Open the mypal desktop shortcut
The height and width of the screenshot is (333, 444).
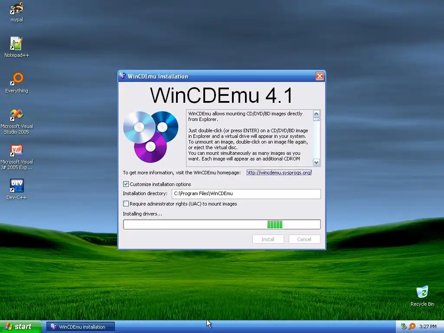tap(16, 12)
